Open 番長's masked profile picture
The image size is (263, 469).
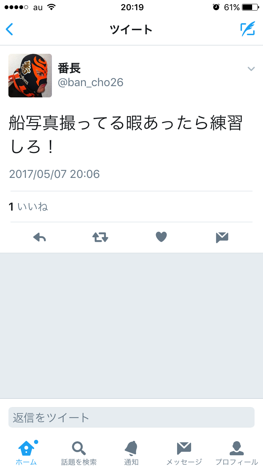(30, 76)
